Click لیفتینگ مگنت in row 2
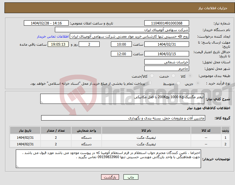Screen dimensions: 235x185 [x=146, y=144]
